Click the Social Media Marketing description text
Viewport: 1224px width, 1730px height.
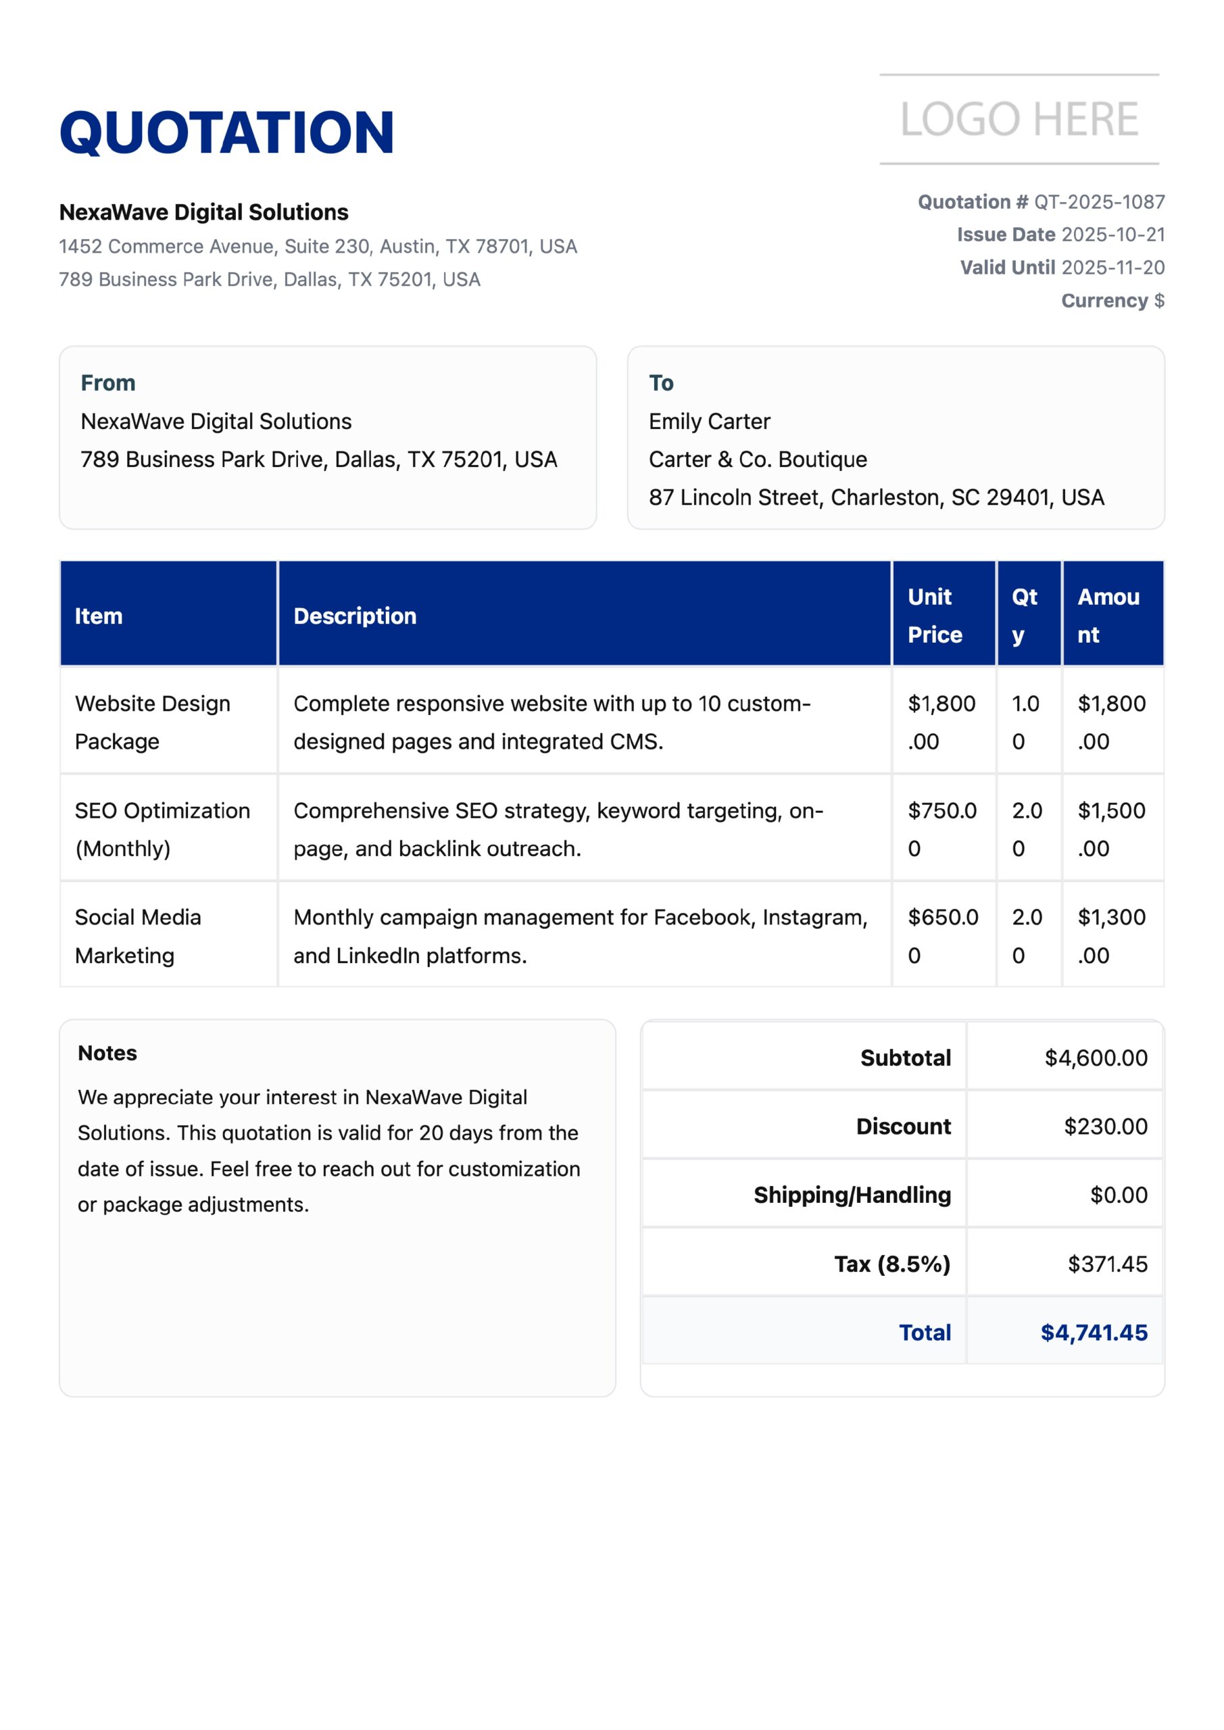tap(580, 936)
